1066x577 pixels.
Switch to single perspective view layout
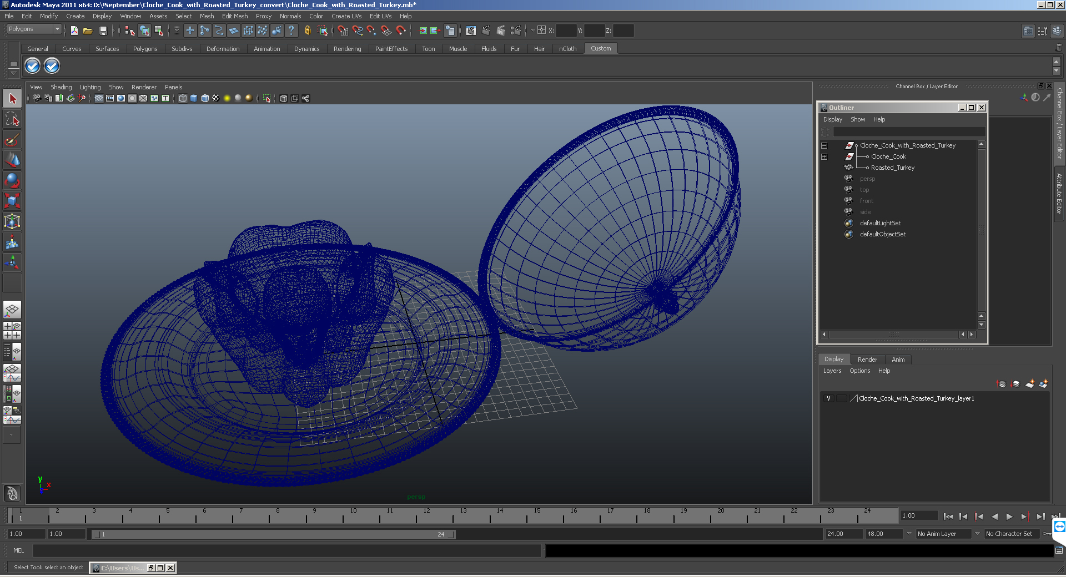tap(12, 310)
